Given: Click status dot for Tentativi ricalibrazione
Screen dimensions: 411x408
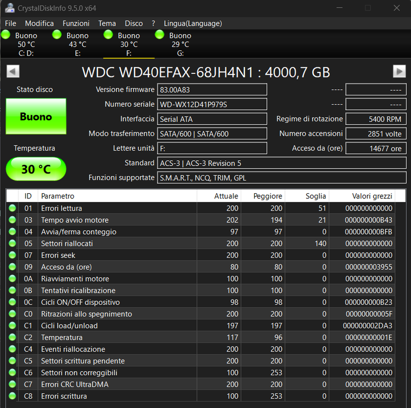Looking at the screenshot, I should click(x=12, y=290).
